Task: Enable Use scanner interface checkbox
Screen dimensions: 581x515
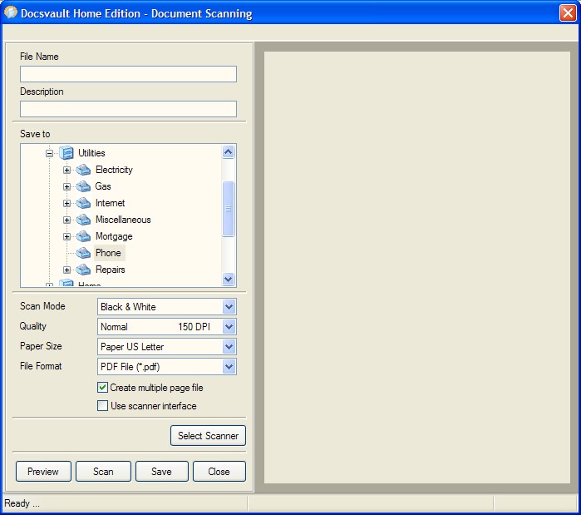Action: [x=102, y=406]
